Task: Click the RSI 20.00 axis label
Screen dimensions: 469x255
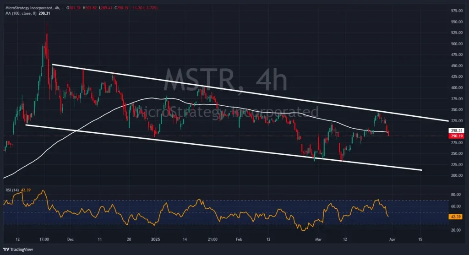Action: coord(456,230)
